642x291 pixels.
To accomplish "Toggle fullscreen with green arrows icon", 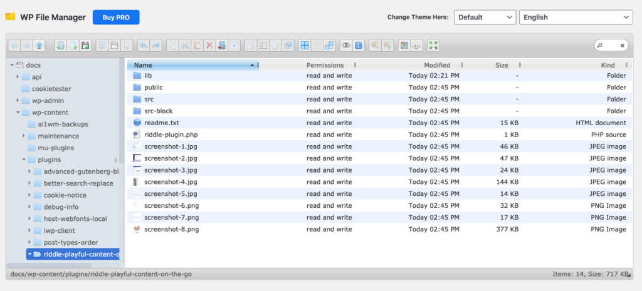I will 433,45.
